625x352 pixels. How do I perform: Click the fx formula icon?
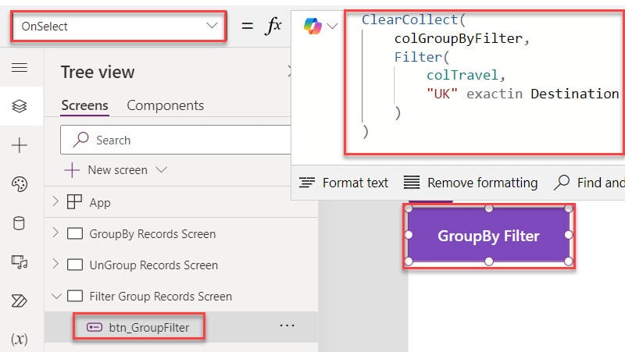pos(273,27)
